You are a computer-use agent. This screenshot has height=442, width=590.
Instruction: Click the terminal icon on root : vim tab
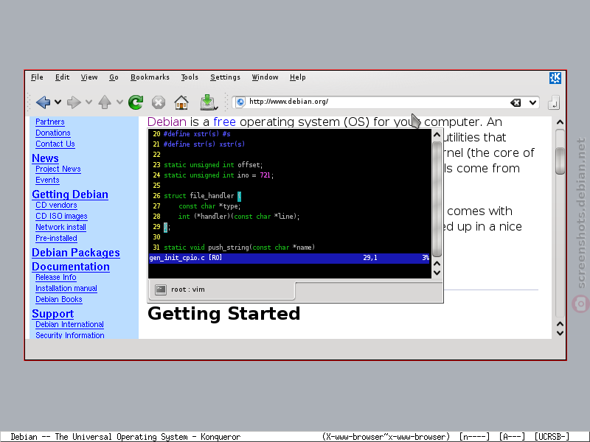point(161,290)
